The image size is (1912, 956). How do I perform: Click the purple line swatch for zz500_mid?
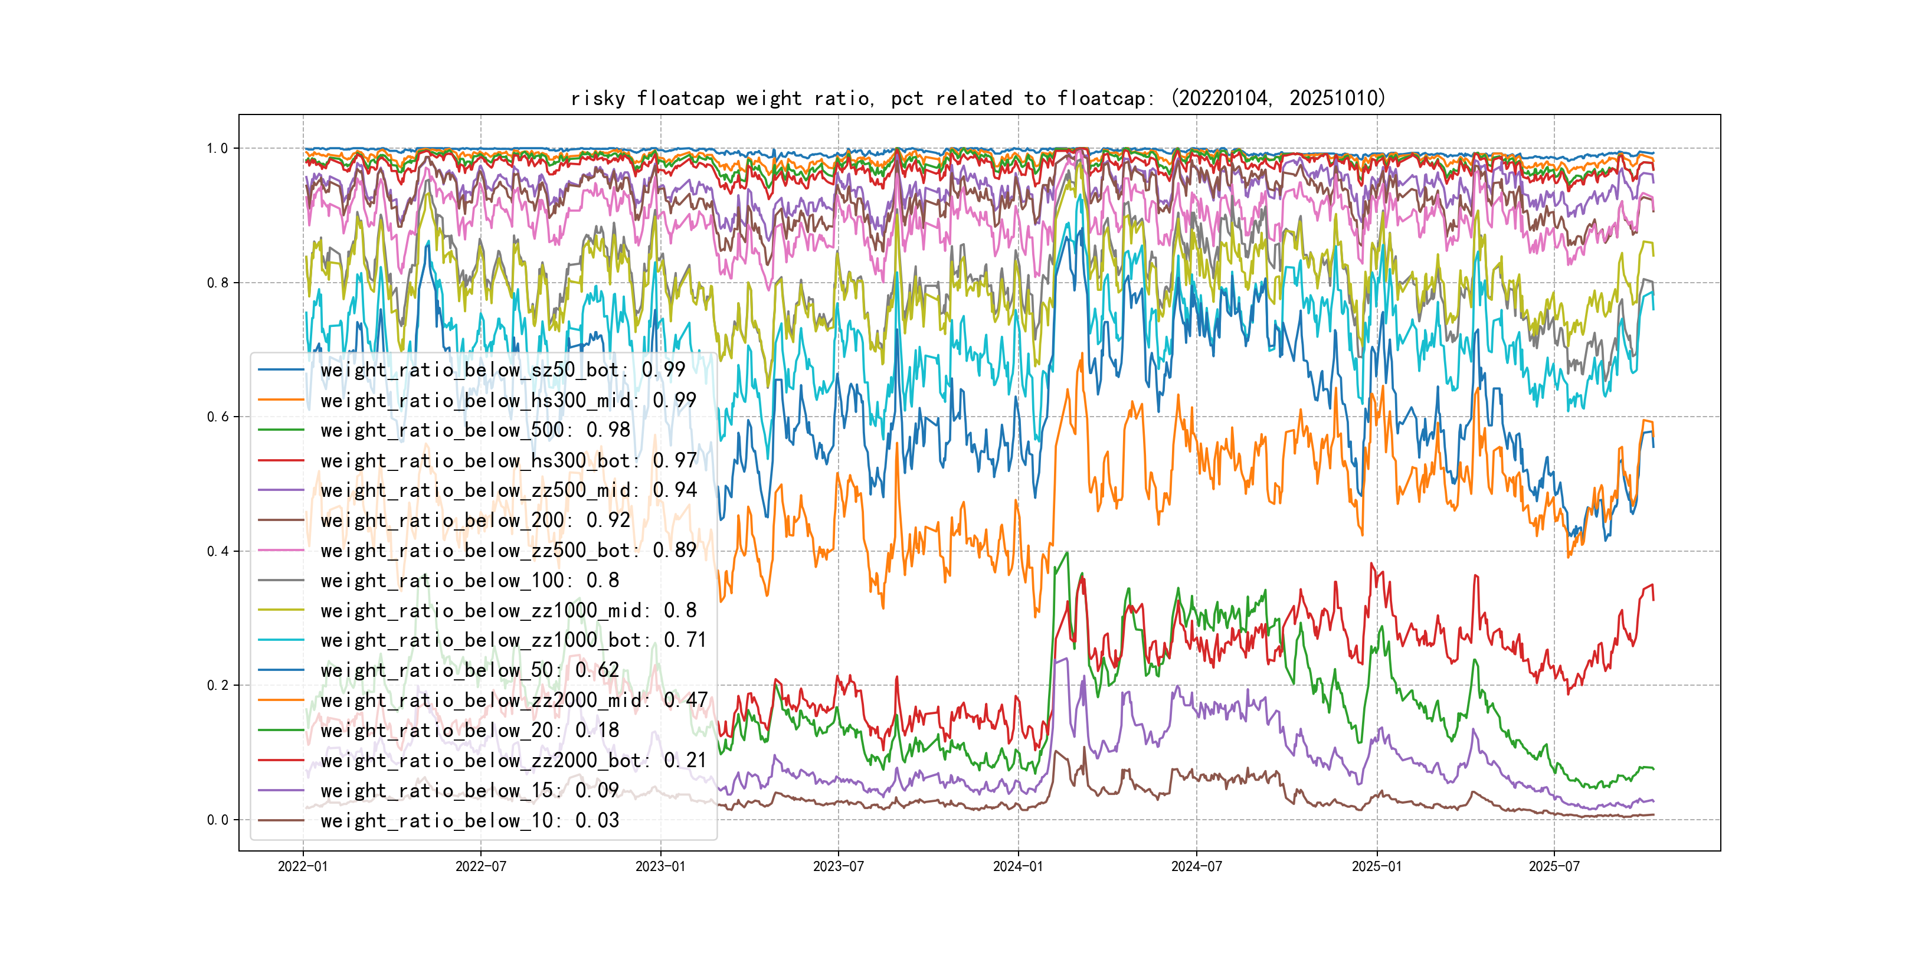[281, 490]
